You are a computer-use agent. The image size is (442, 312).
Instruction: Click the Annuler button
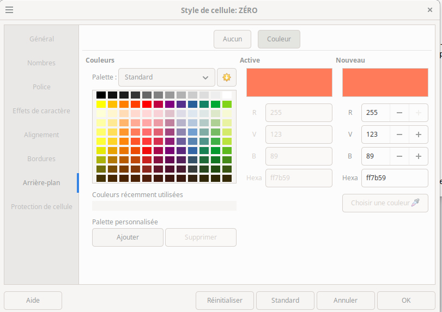pos(346,301)
